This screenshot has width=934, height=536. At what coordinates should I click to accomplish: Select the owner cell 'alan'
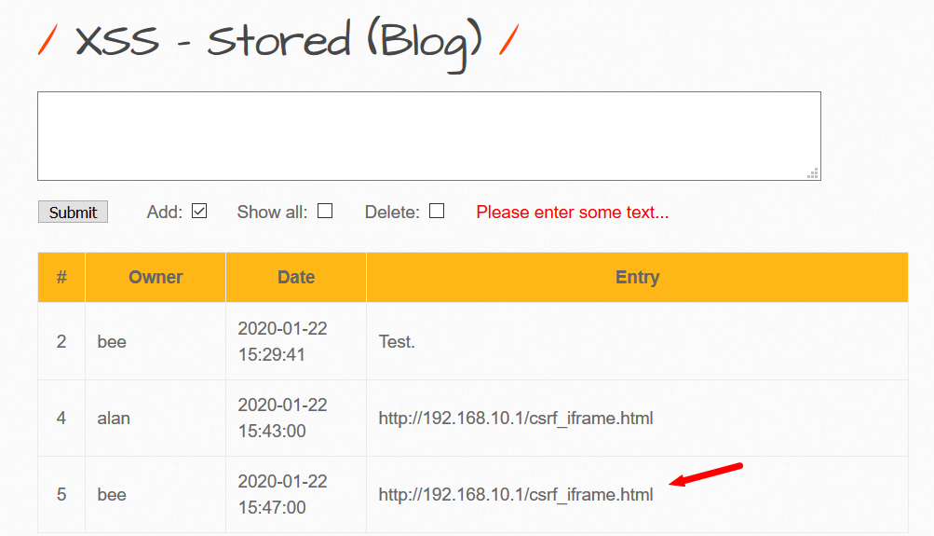tap(114, 419)
